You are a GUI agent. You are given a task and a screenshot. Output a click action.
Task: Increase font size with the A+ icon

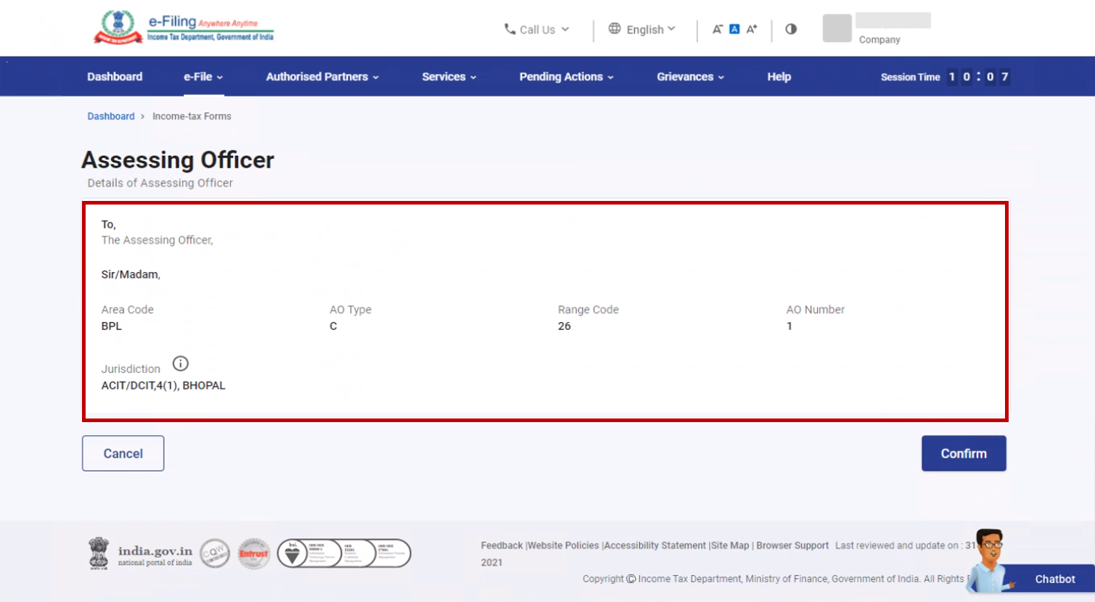(x=752, y=28)
